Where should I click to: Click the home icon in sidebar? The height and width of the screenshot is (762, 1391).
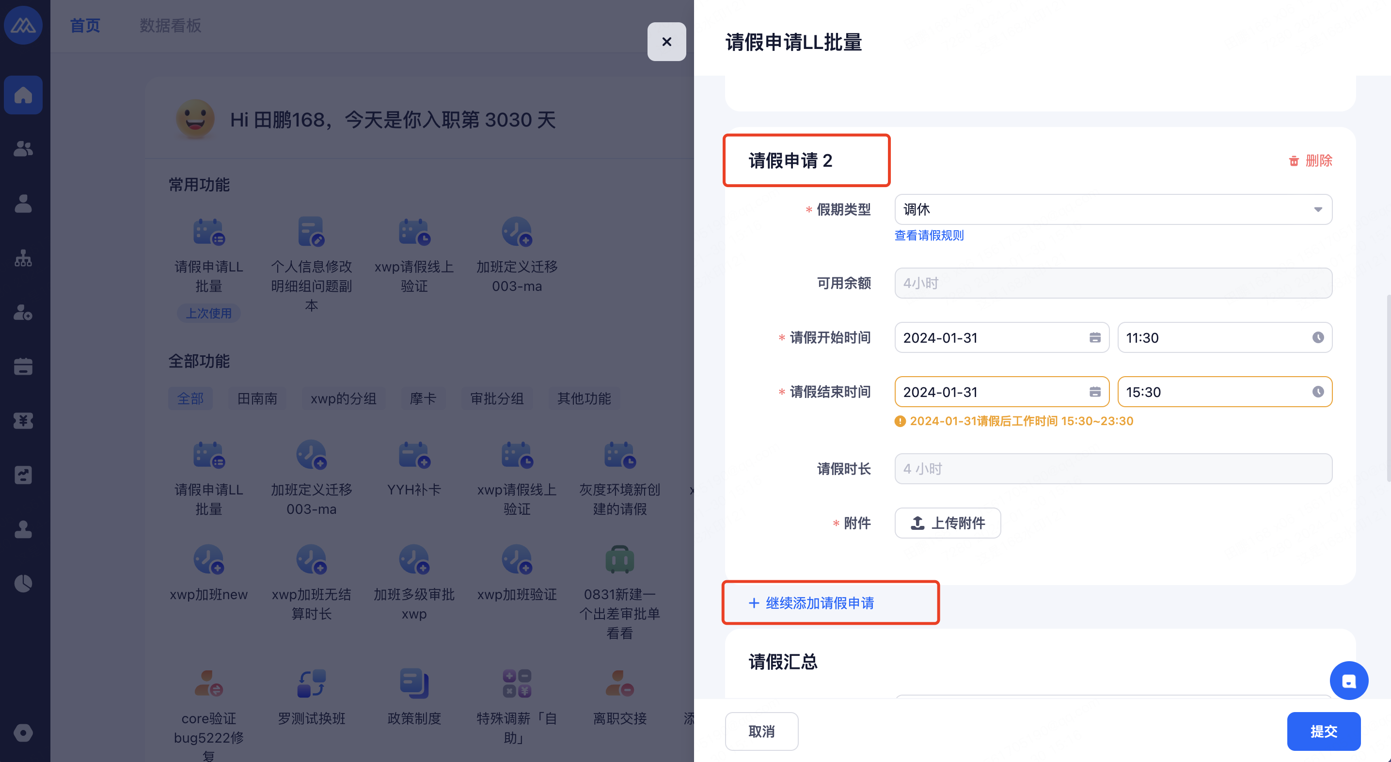(23, 95)
